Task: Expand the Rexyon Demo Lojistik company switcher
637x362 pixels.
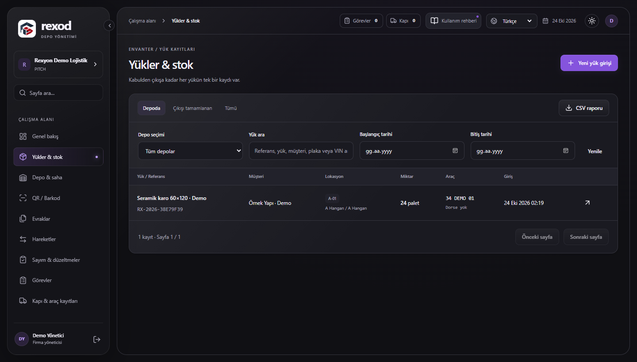Action: 58,64
